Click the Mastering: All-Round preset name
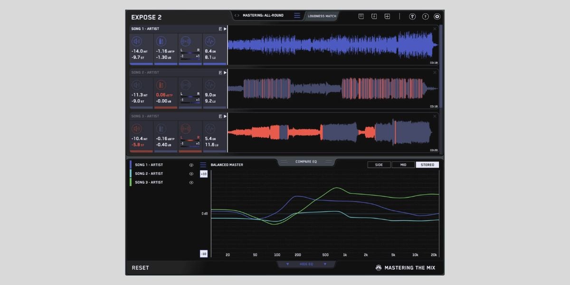 tap(263, 16)
